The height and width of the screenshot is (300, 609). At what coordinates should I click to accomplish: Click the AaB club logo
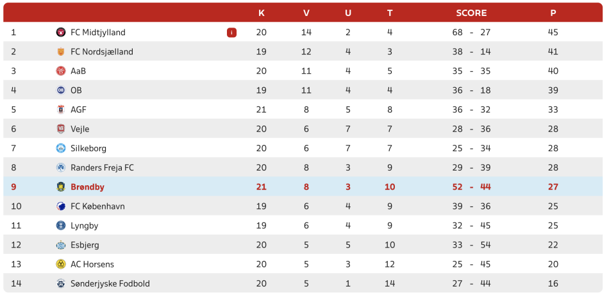click(x=61, y=71)
